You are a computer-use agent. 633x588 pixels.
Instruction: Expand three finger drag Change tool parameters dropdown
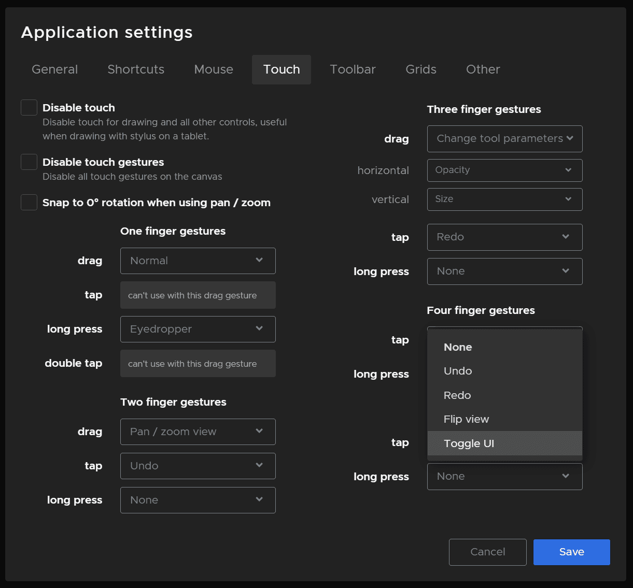click(x=504, y=139)
